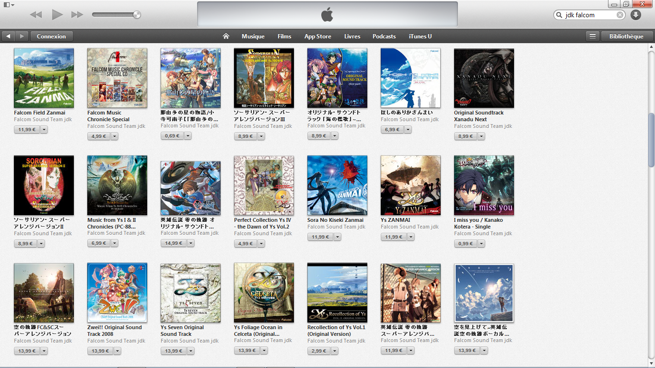Click the Bibliothèque button
655x368 pixels.
626,36
